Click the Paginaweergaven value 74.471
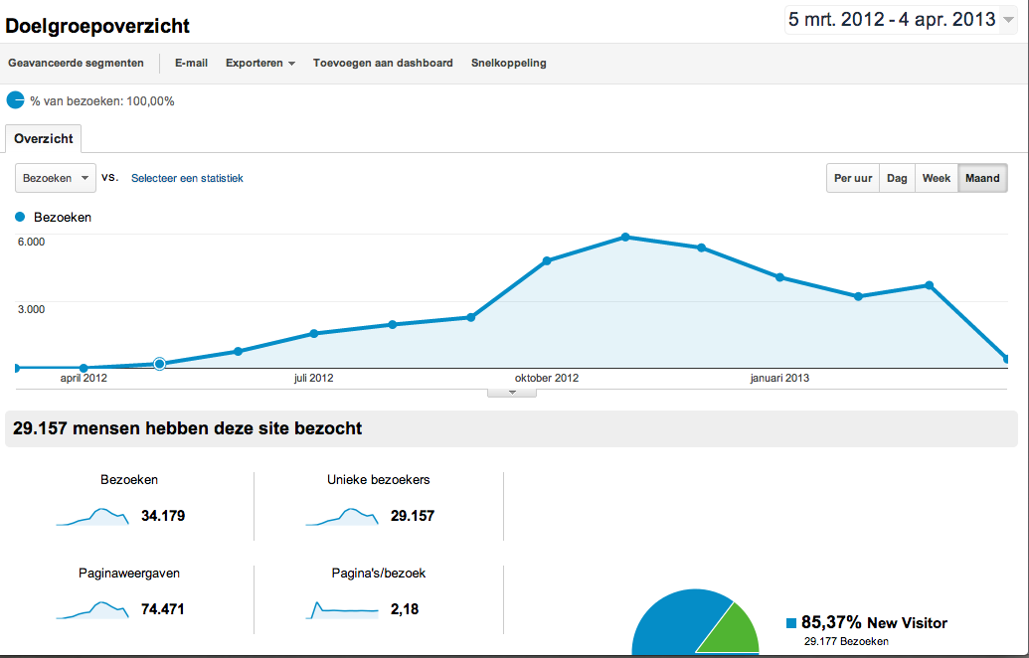Viewport: 1029px width, 658px height. [163, 608]
